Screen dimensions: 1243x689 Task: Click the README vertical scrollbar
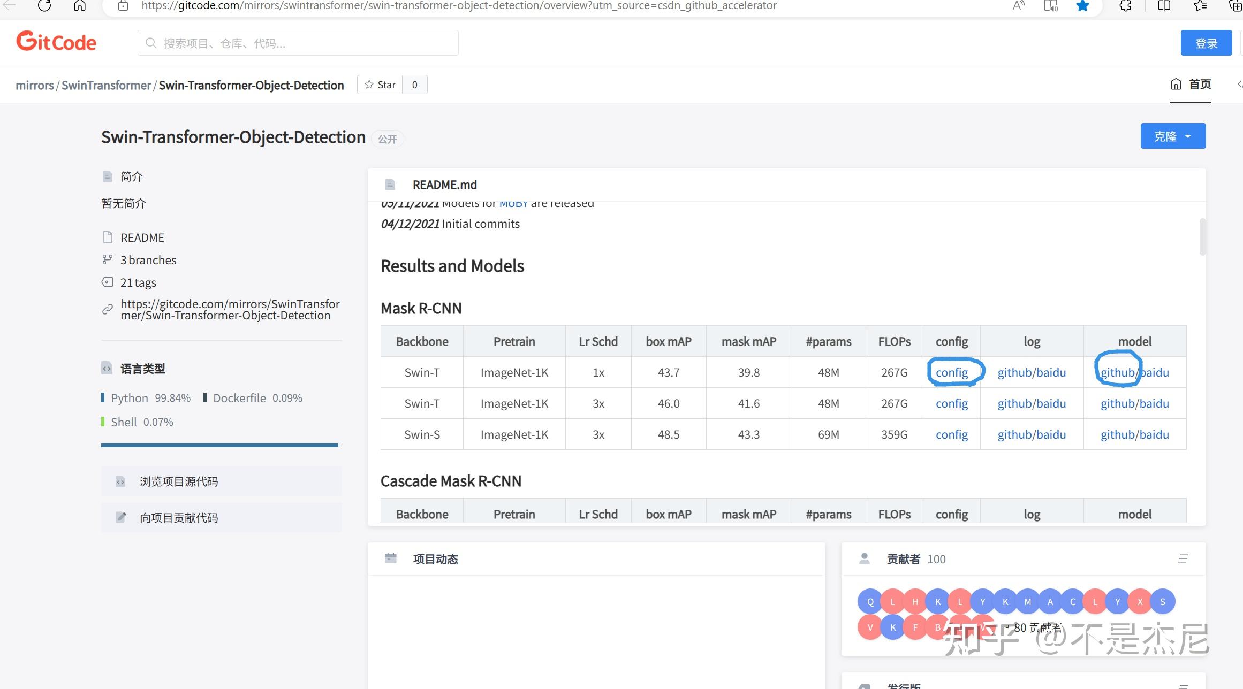pyautogui.click(x=1202, y=236)
